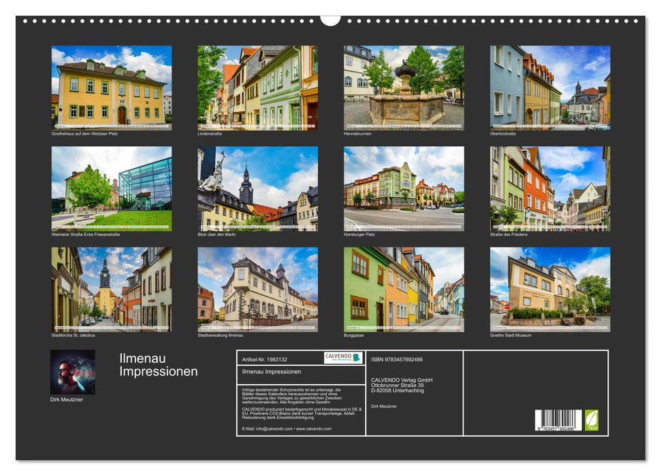661x476 pixels.
Task: Select the green eco leaf icon
Action: point(592,421)
